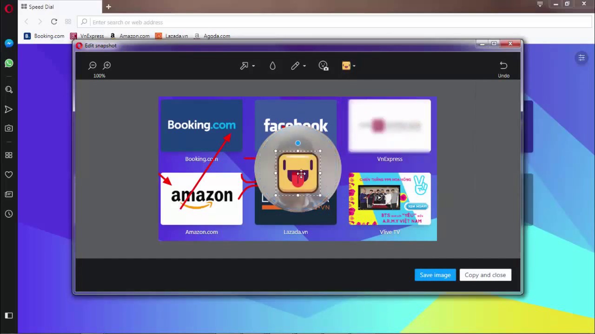Click the browser forward arrow

click(x=40, y=22)
